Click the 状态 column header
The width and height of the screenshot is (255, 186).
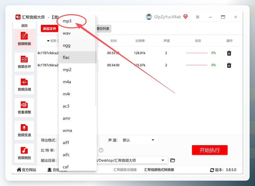[x=198, y=41]
